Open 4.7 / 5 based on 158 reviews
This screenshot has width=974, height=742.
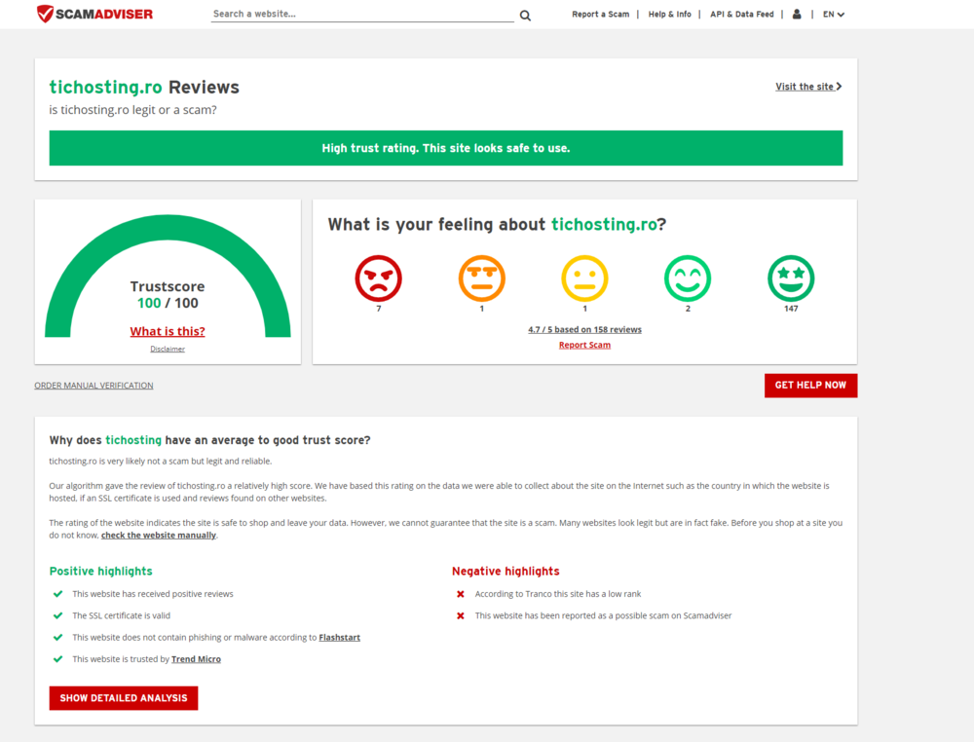pyautogui.click(x=584, y=330)
